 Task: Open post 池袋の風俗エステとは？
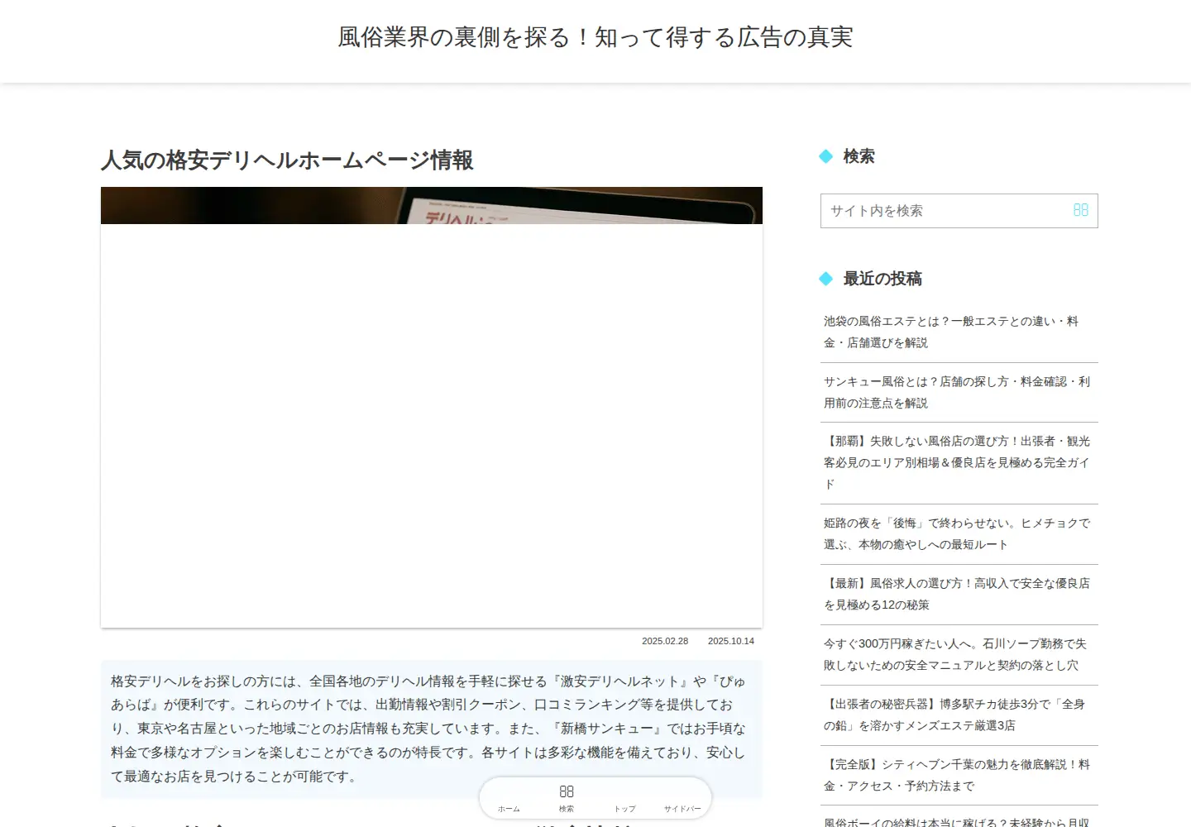click(x=959, y=332)
